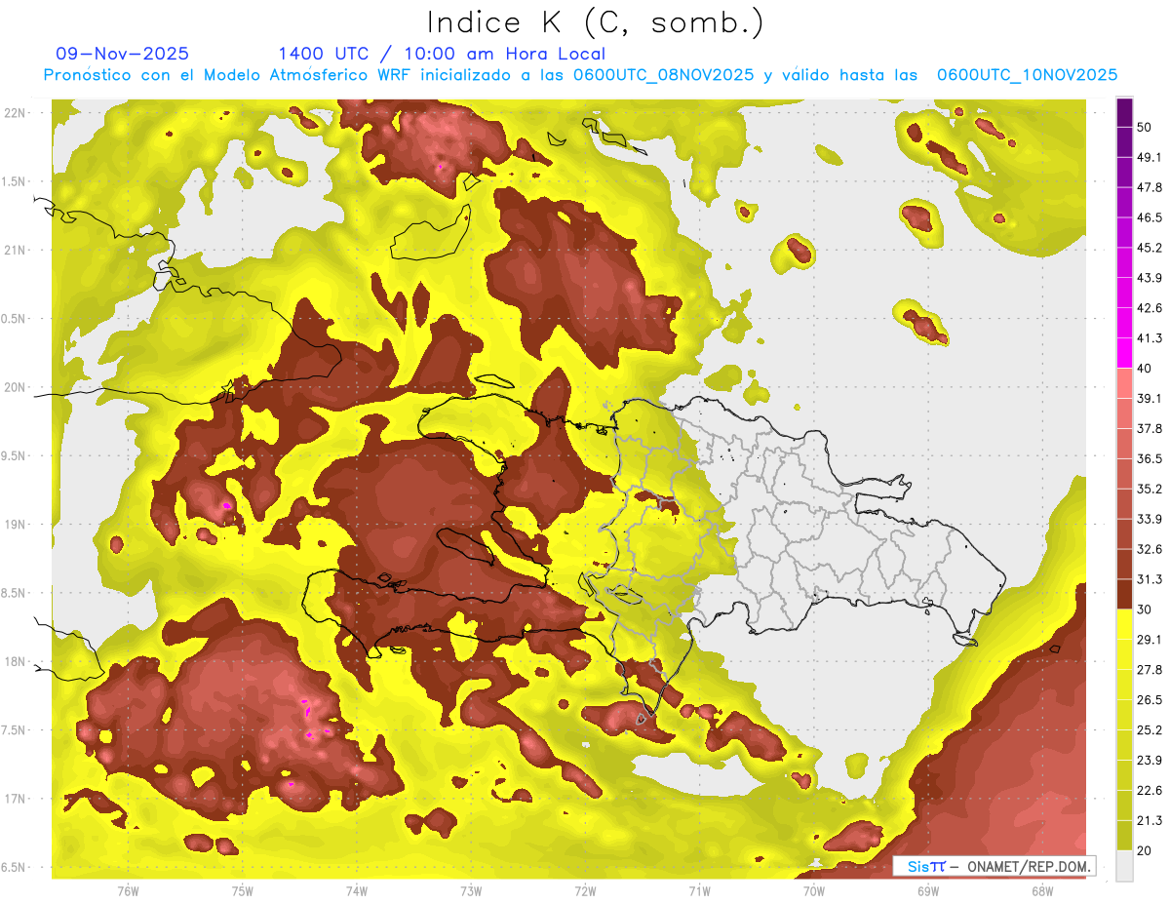Click the "70W" longitude axis label

tap(813, 891)
